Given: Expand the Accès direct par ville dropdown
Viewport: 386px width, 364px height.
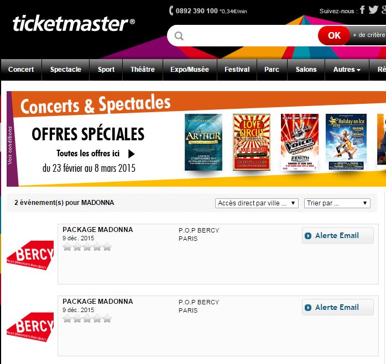Looking at the screenshot, I should coord(257,203).
